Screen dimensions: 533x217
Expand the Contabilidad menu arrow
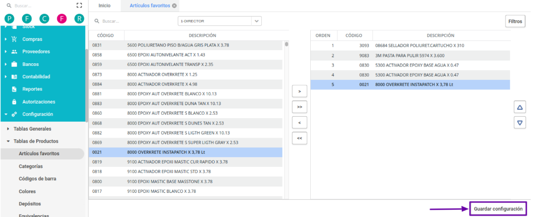pos(6,77)
